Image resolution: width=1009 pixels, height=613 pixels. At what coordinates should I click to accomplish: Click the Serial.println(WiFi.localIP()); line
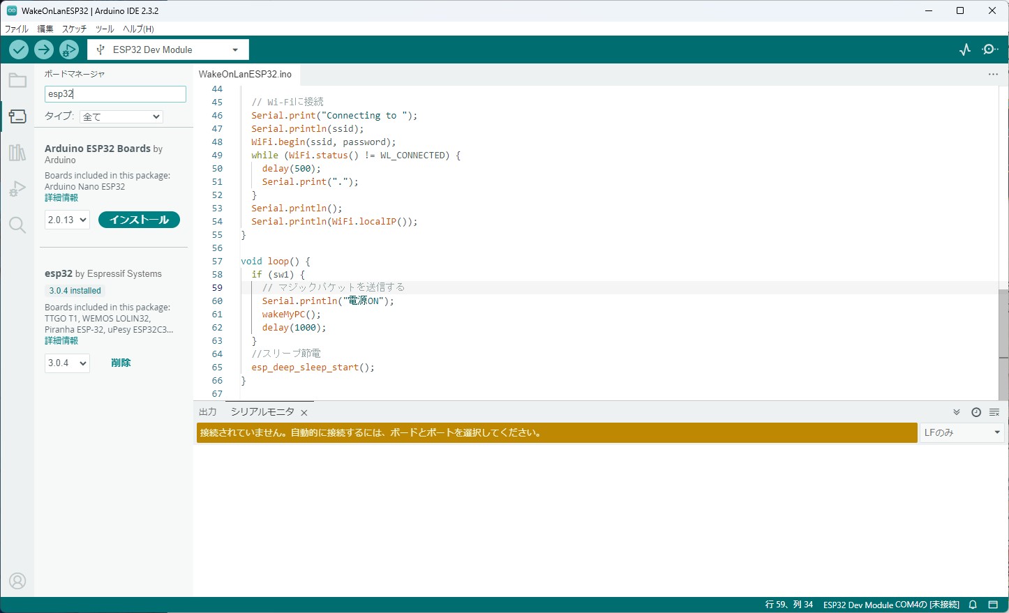pyautogui.click(x=334, y=222)
